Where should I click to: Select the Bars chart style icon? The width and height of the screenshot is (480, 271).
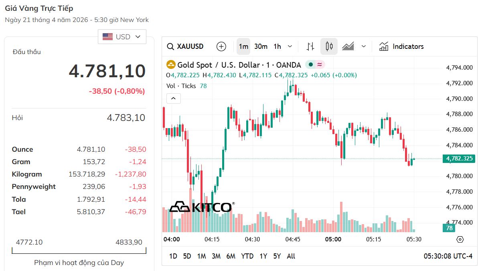point(310,46)
